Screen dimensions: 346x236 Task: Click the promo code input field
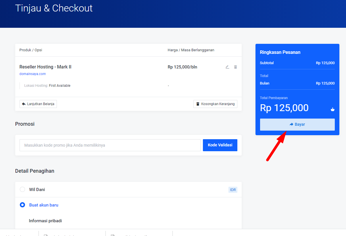coord(110,145)
